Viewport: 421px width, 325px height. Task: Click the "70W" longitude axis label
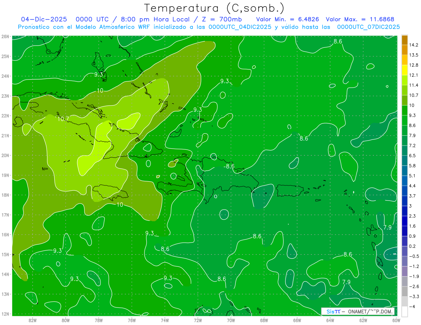(231, 320)
